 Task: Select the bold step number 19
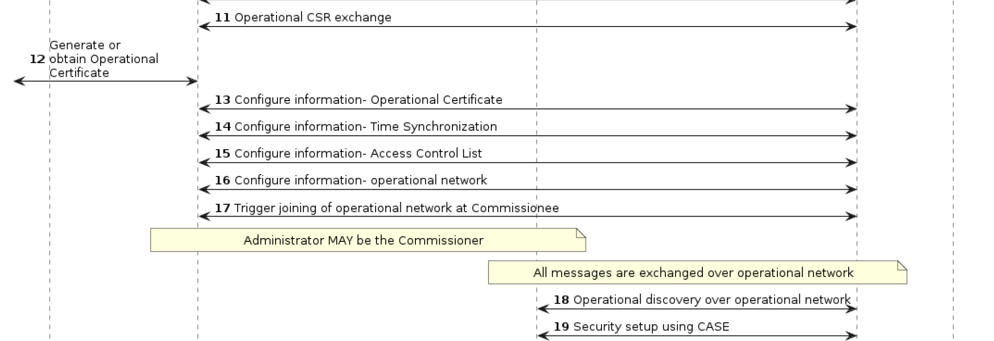[561, 327]
